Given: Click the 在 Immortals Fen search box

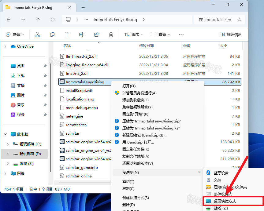Looking at the screenshot, I should tap(220, 20).
